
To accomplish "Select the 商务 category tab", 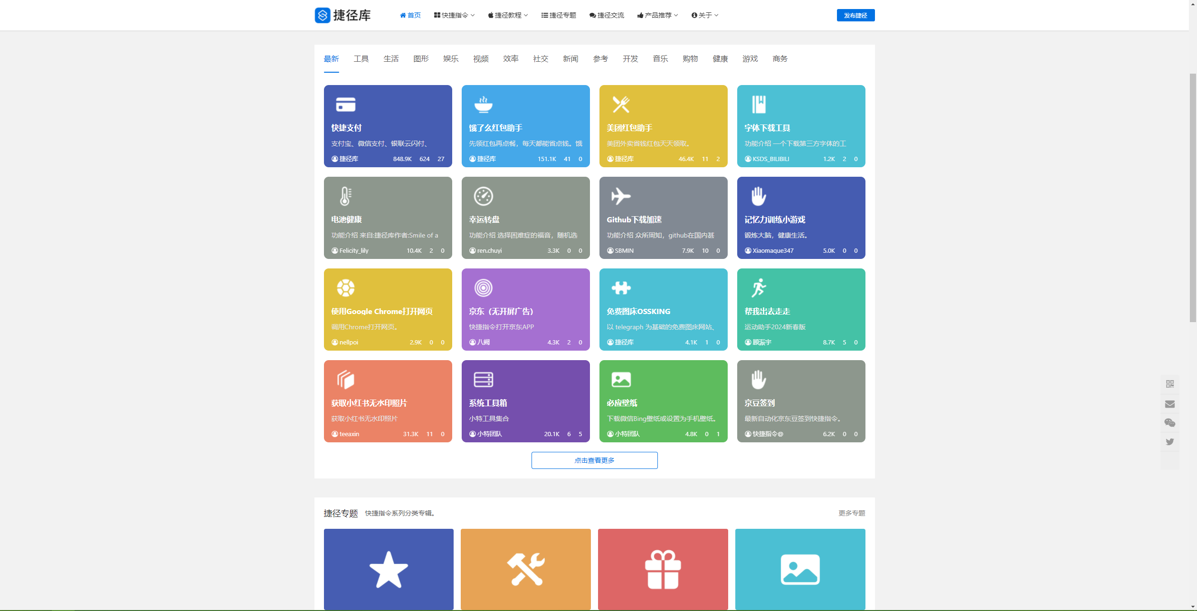I will [780, 59].
